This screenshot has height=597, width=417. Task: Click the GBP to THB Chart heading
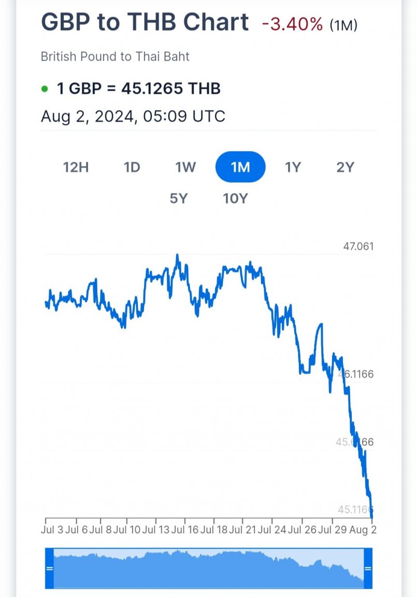click(145, 22)
